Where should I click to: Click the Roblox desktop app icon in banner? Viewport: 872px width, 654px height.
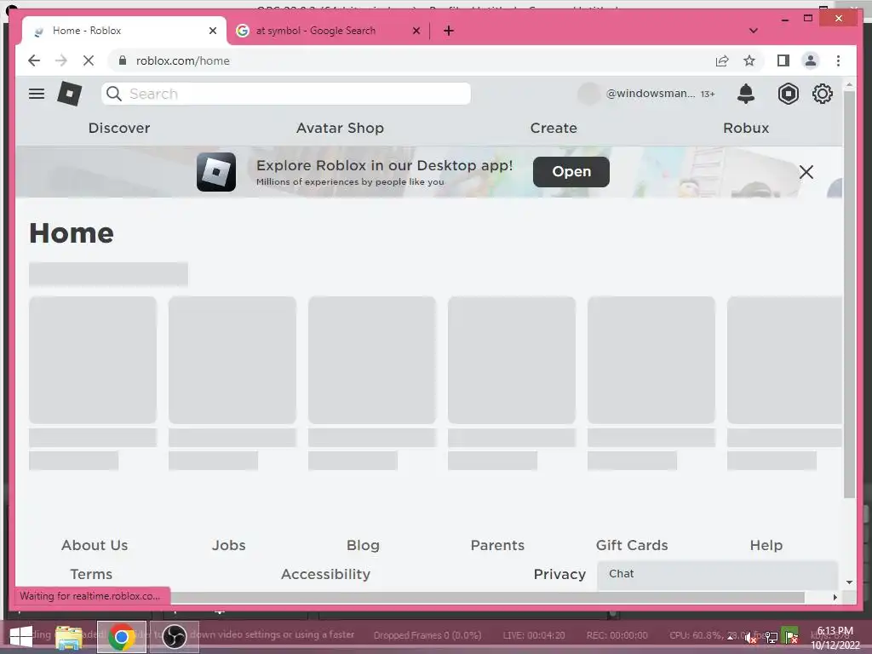[216, 172]
